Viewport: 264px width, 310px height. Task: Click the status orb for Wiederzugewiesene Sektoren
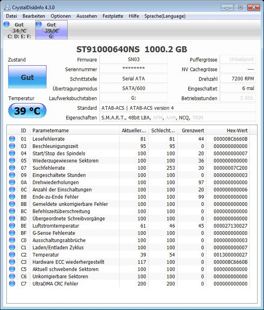pos(12,160)
